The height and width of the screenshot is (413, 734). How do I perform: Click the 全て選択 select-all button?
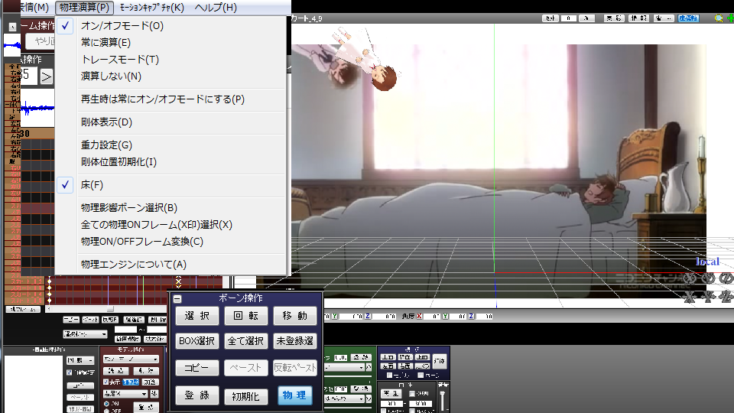click(x=245, y=341)
